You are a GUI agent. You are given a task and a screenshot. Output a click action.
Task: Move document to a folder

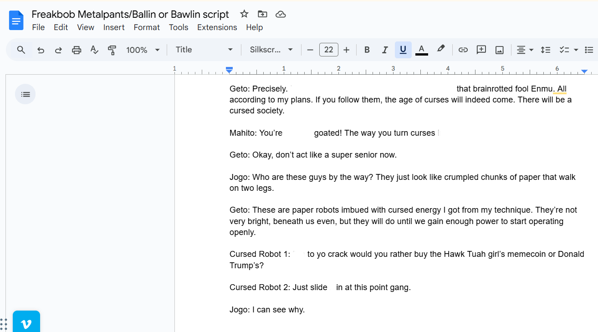[262, 14]
